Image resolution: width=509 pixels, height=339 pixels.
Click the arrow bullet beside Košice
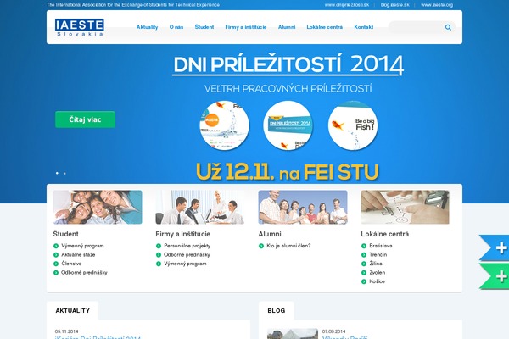point(364,281)
